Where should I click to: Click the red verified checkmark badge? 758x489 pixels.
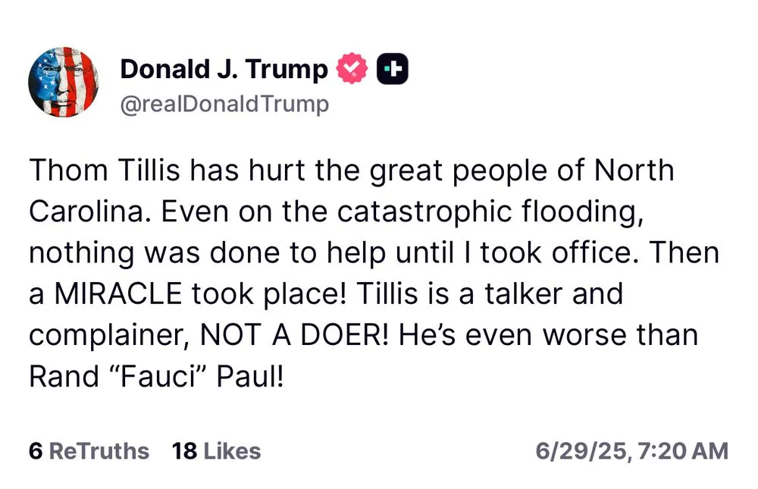(x=351, y=70)
